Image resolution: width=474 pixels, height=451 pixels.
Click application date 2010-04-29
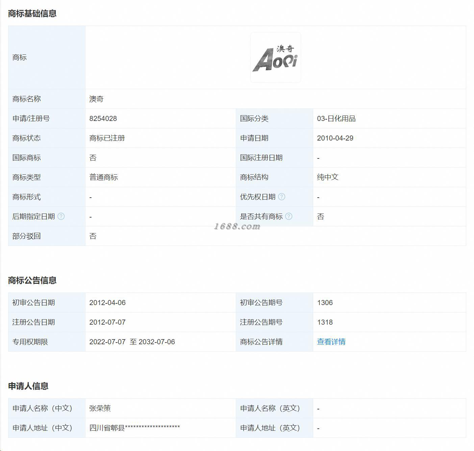tap(335, 138)
